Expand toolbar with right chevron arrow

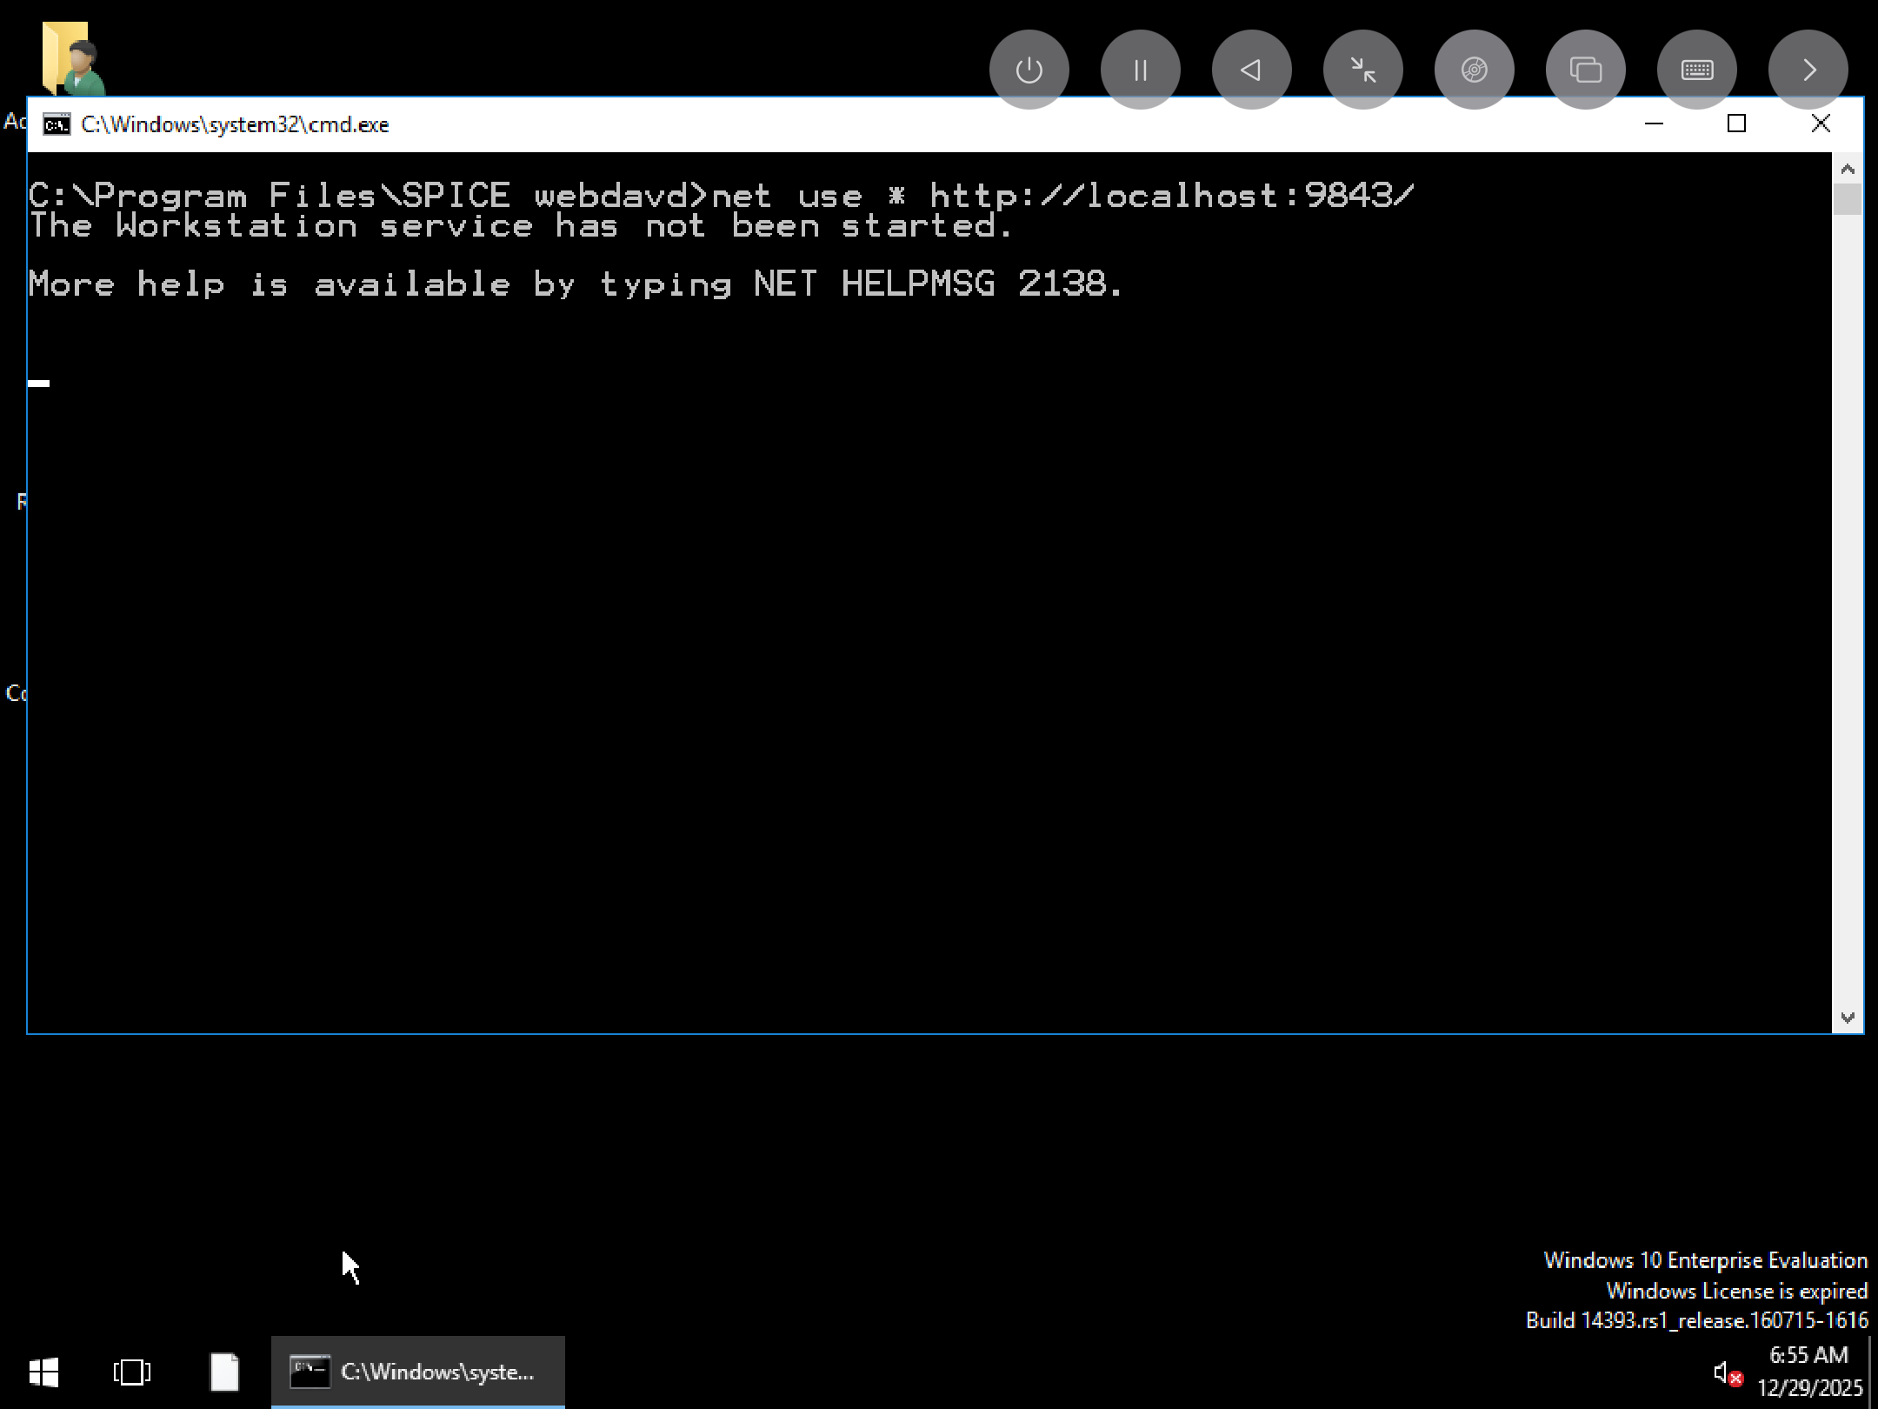pyautogui.click(x=1808, y=70)
